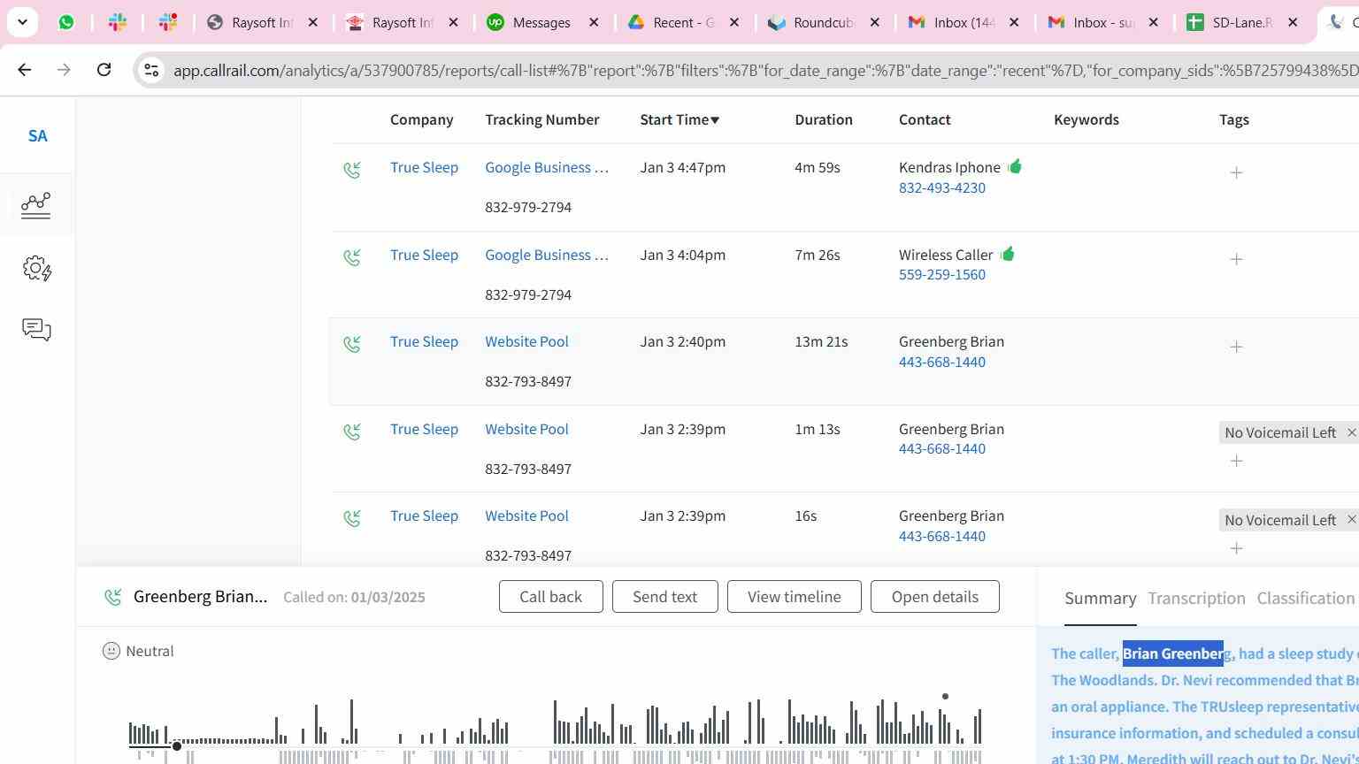Add another tag to the 16s call

pyautogui.click(x=1236, y=548)
